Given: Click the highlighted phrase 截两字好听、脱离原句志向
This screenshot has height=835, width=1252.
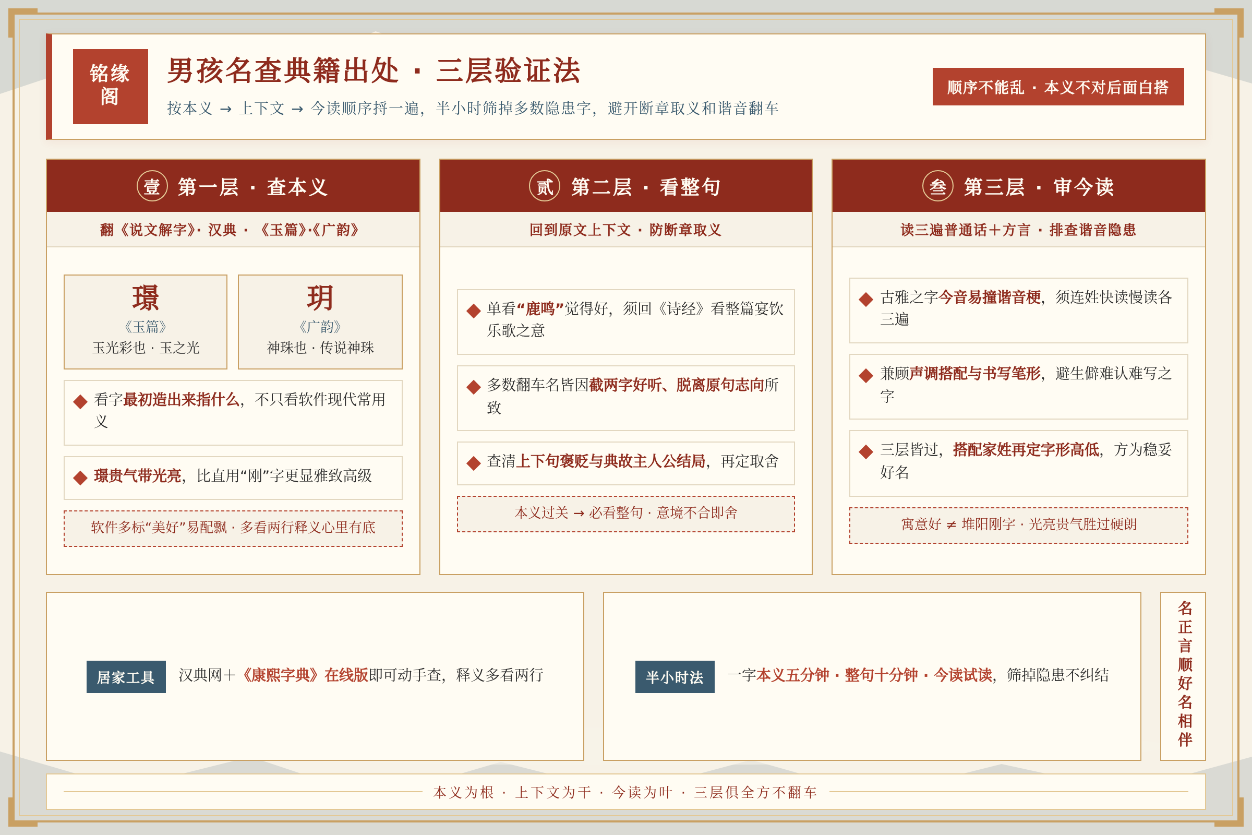Looking at the screenshot, I should pyautogui.click(x=677, y=385).
